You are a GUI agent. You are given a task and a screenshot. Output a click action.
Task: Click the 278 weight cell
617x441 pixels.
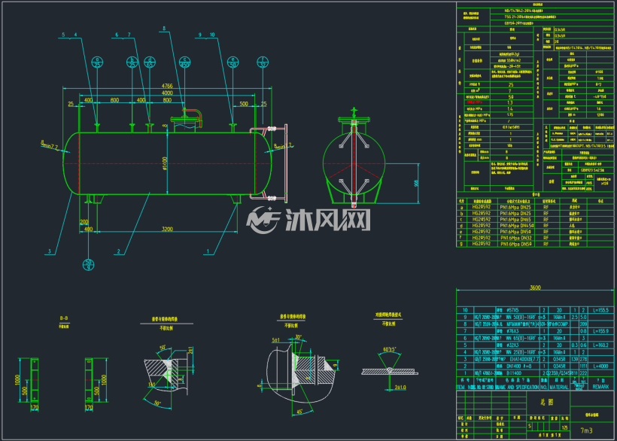tap(583, 359)
